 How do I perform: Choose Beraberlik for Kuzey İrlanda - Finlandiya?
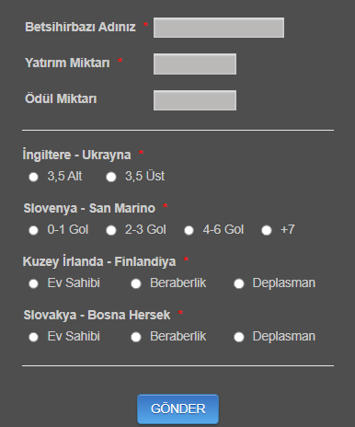[136, 283]
